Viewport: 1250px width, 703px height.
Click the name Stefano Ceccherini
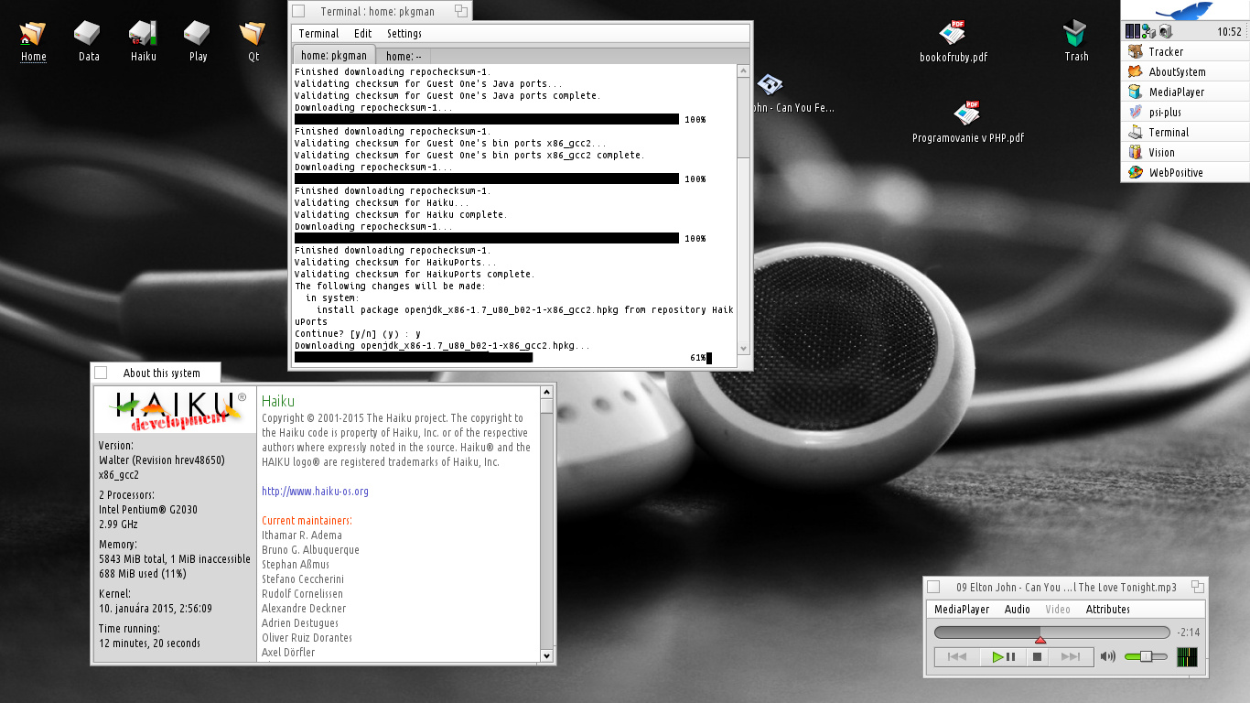[303, 579]
